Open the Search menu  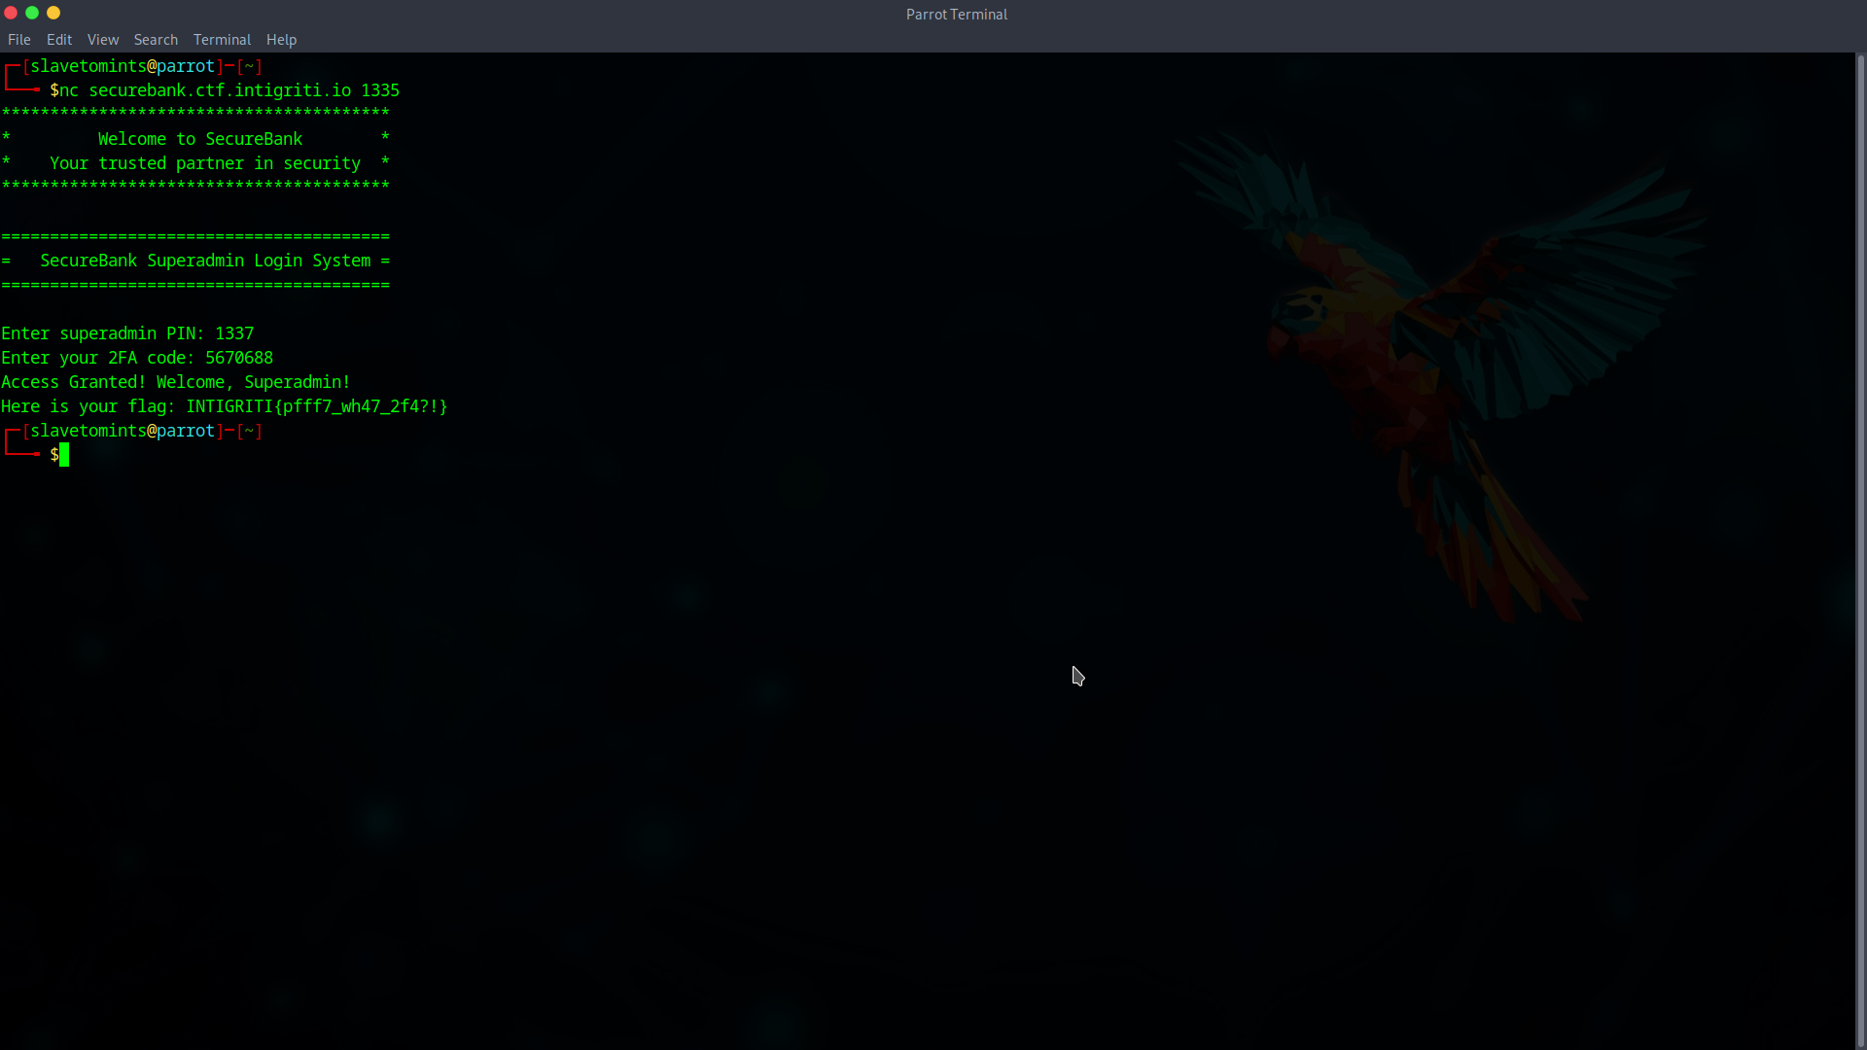pos(156,40)
